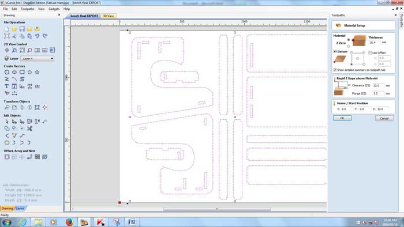Screen dimensions: 404x227
Task: Select the Node Editing tool
Action: (x=14, y=122)
